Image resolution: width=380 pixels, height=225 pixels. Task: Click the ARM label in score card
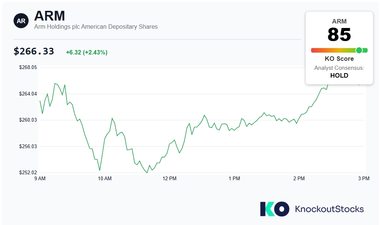(339, 21)
